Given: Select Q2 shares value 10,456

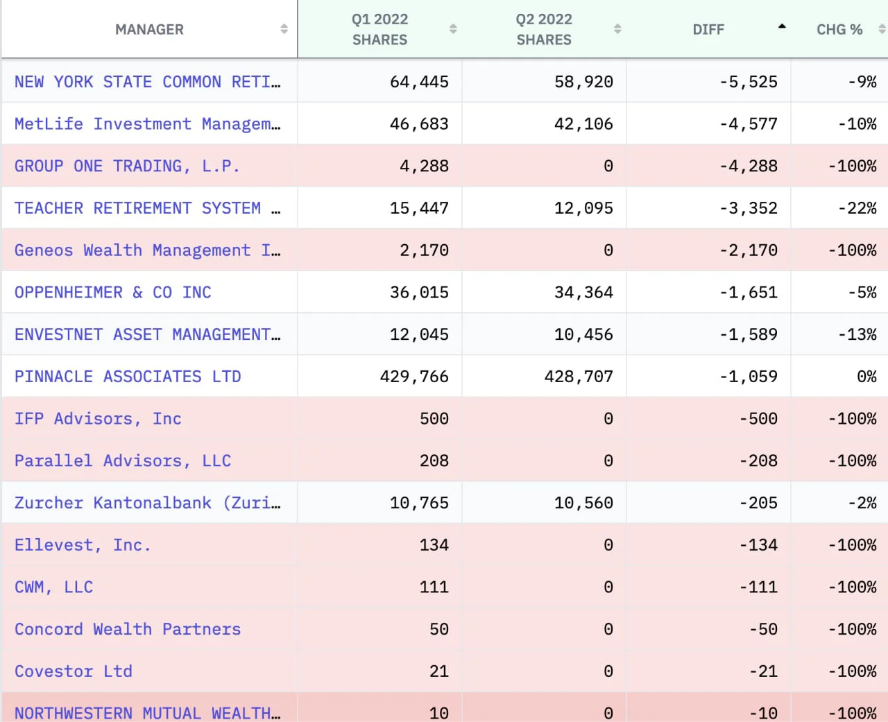Looking at the screenshot, I should point(583,335).
